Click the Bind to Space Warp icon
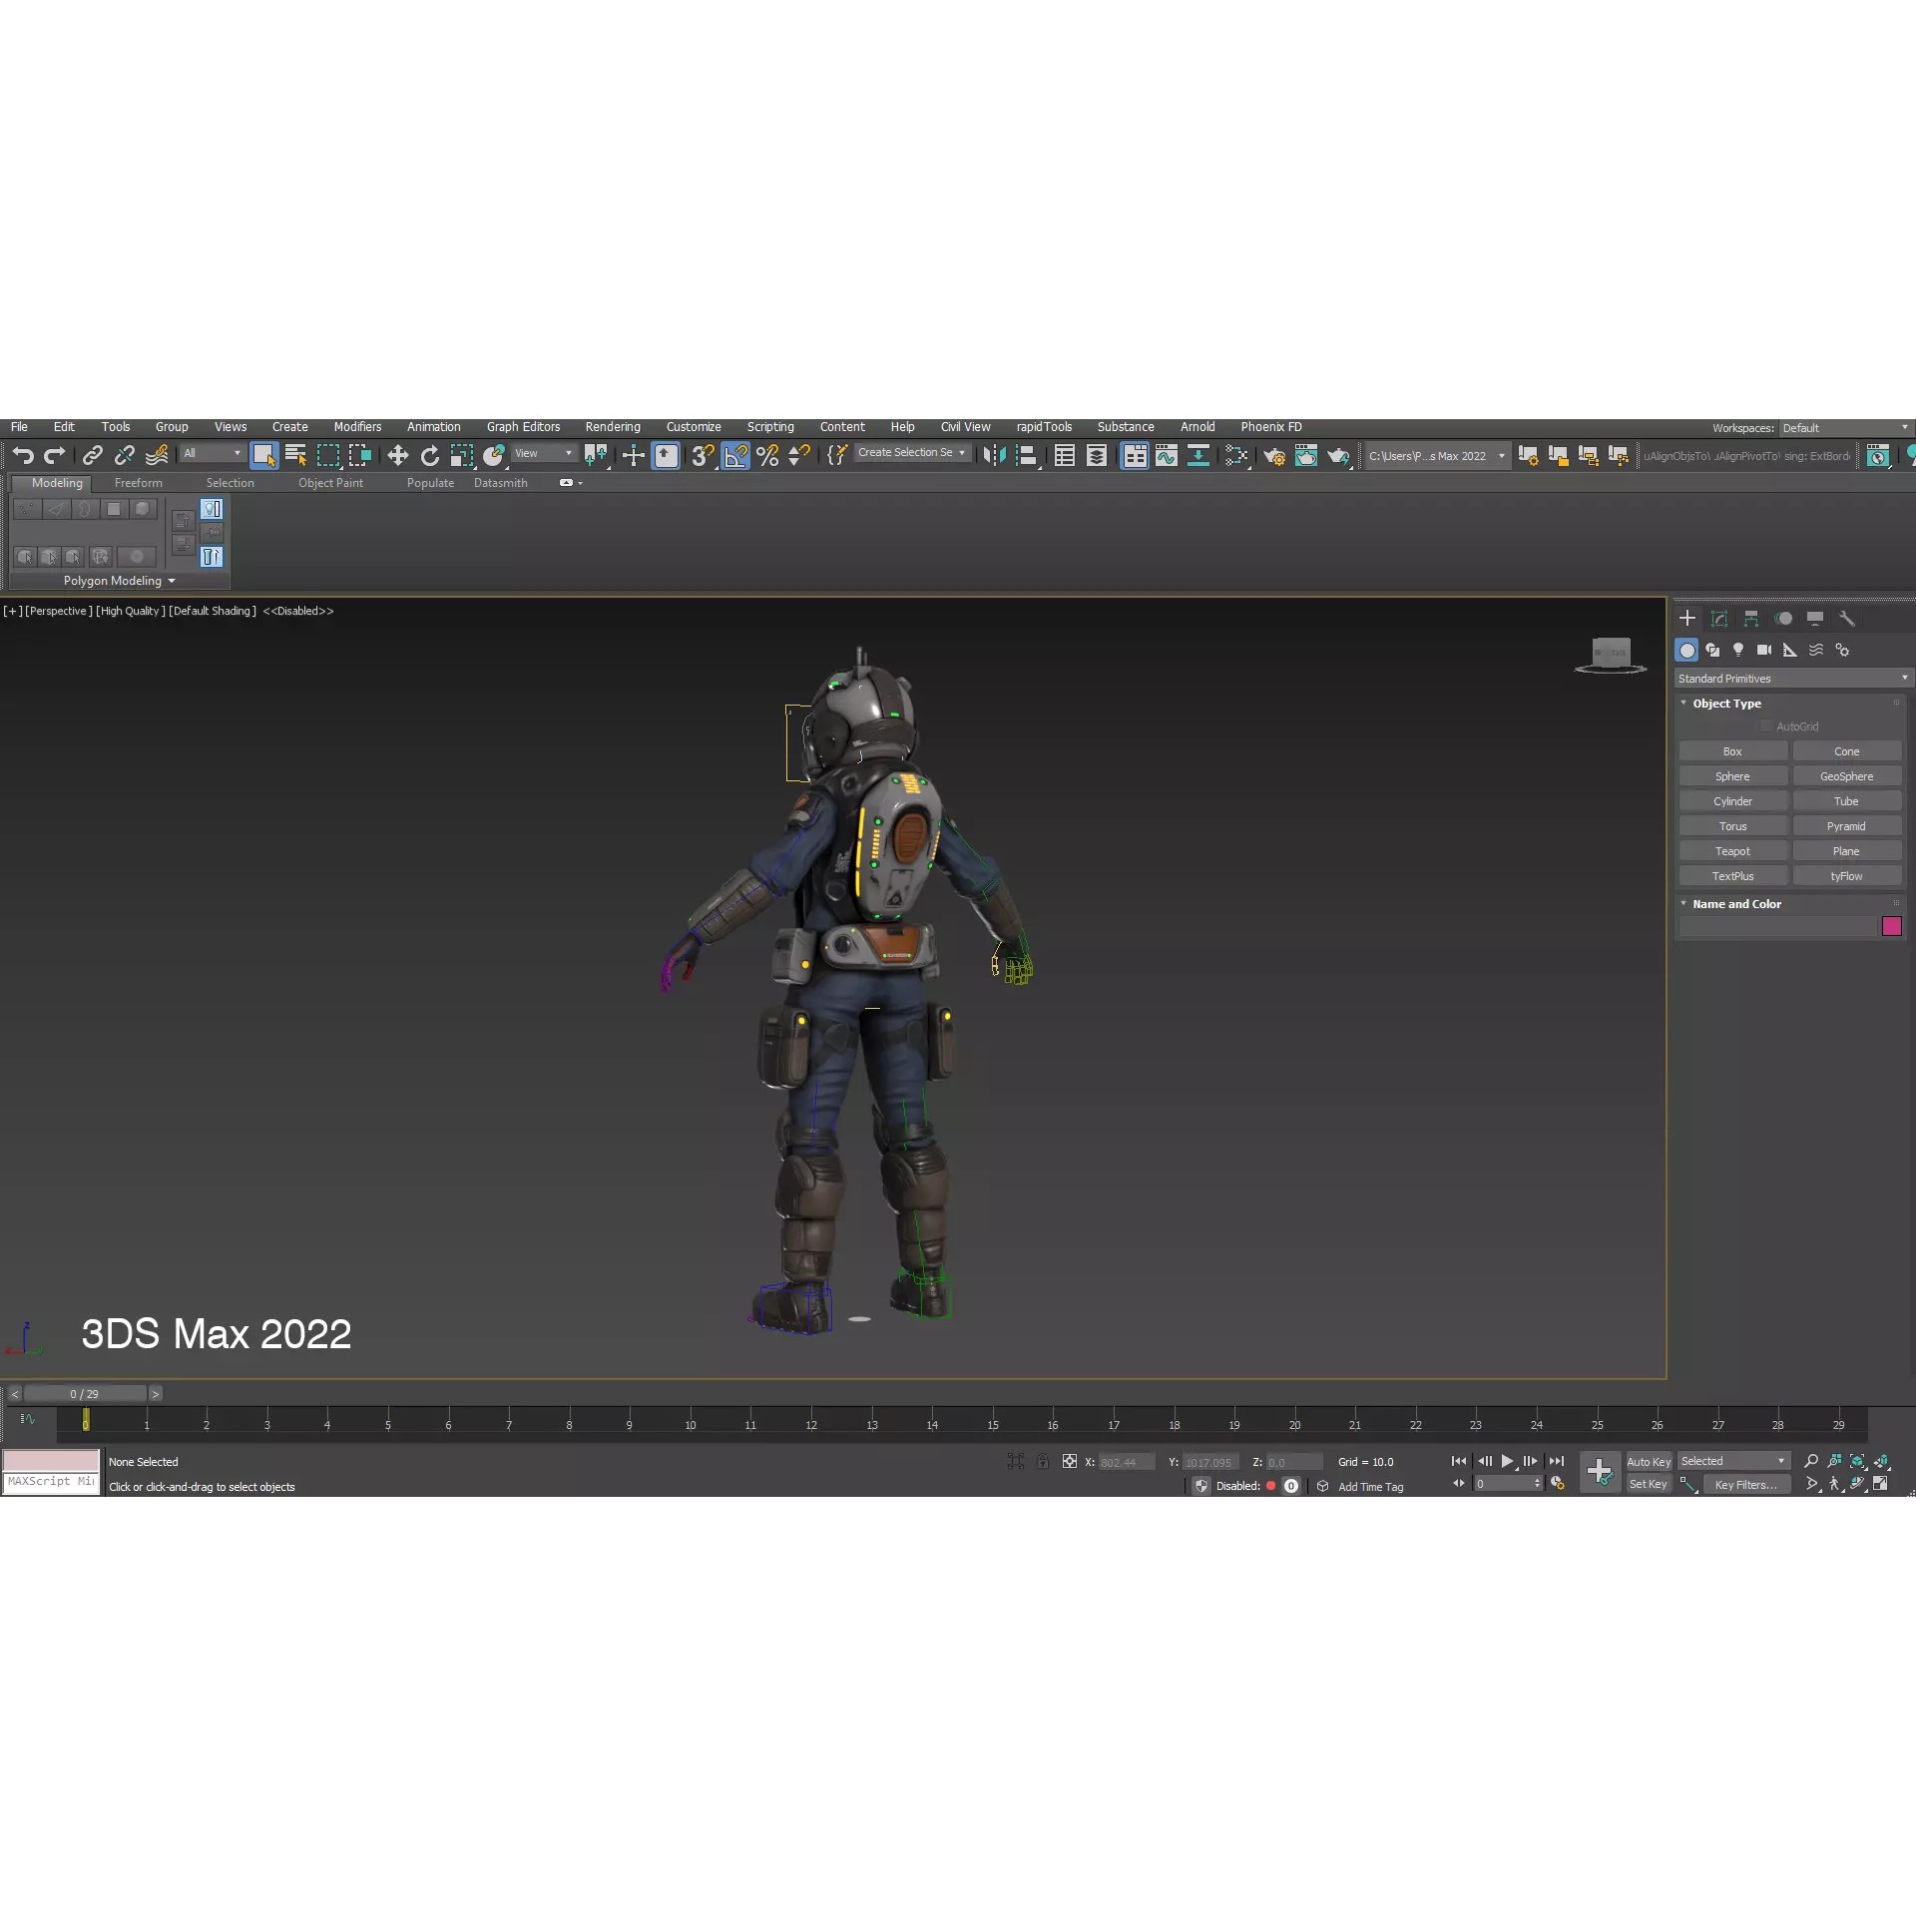 click(157, 456)
